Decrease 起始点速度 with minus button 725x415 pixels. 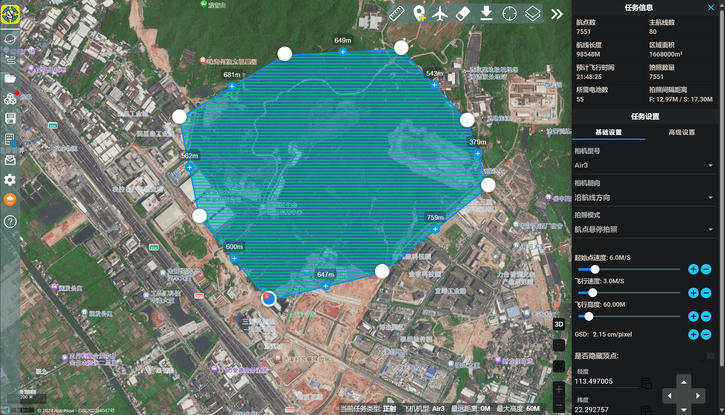pos(706,269)
